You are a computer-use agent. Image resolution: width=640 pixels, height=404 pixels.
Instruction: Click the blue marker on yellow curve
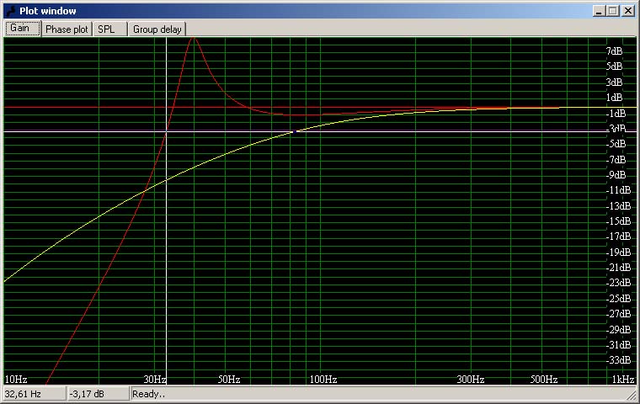click(294, 131)
